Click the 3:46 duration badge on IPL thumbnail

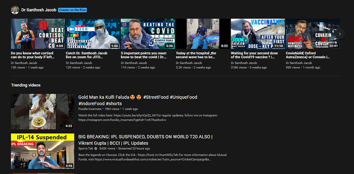(x=69, y=166)
